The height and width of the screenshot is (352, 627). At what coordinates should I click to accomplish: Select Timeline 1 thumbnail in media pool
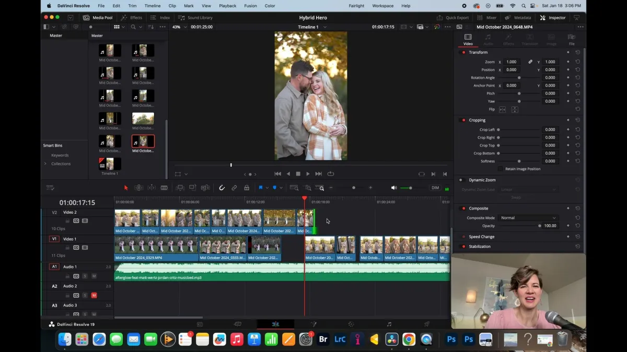[110, 164]
